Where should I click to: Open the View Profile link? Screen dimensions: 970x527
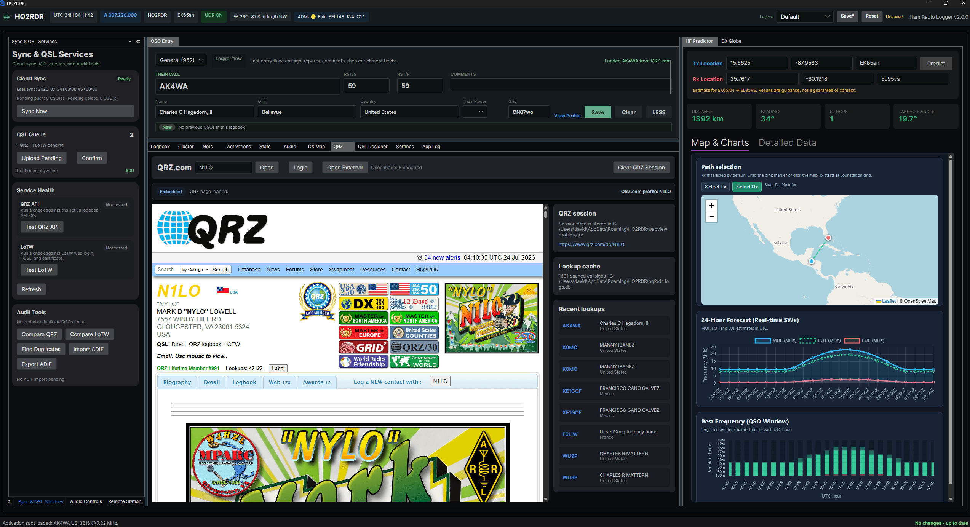[567, 116]
